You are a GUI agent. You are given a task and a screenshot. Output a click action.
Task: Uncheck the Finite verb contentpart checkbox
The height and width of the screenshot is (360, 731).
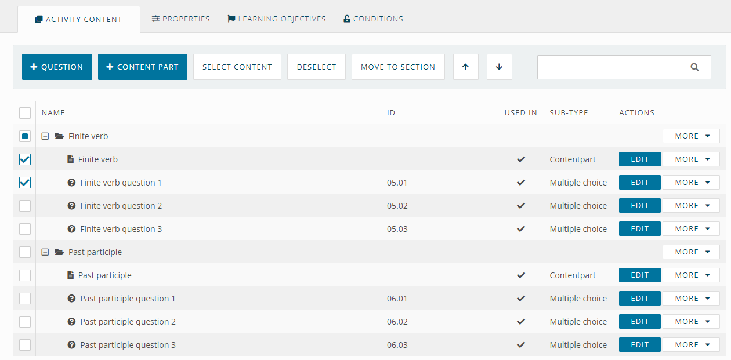pos(25,159)
